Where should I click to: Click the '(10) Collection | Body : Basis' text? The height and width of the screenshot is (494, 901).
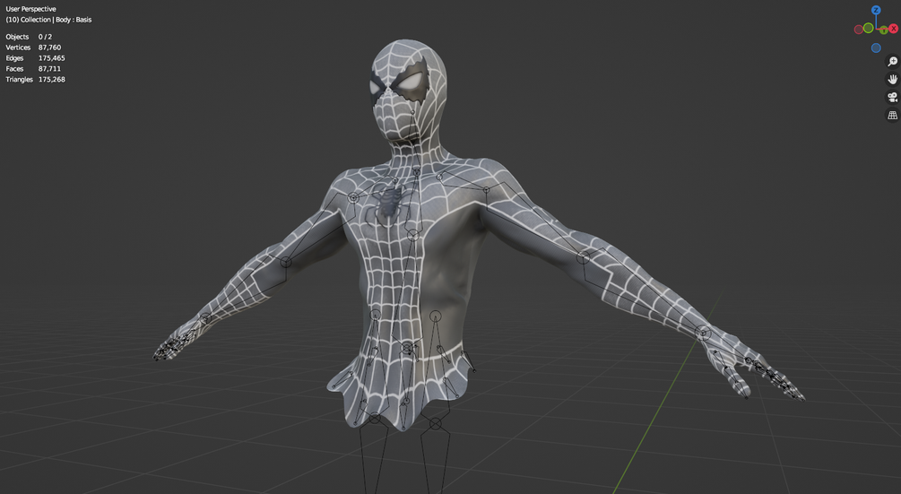pyautogui.click(x=48, y=20)
